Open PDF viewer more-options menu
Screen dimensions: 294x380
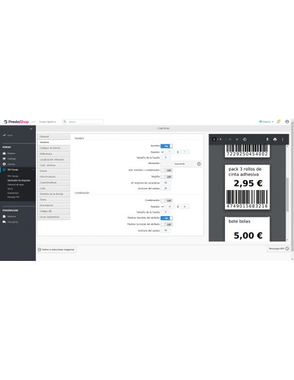[282, 139]
